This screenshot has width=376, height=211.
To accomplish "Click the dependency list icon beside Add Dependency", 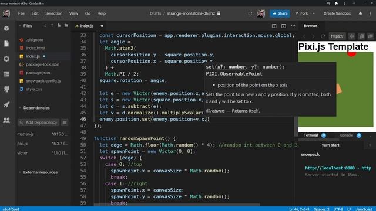I will coord(65,122).
